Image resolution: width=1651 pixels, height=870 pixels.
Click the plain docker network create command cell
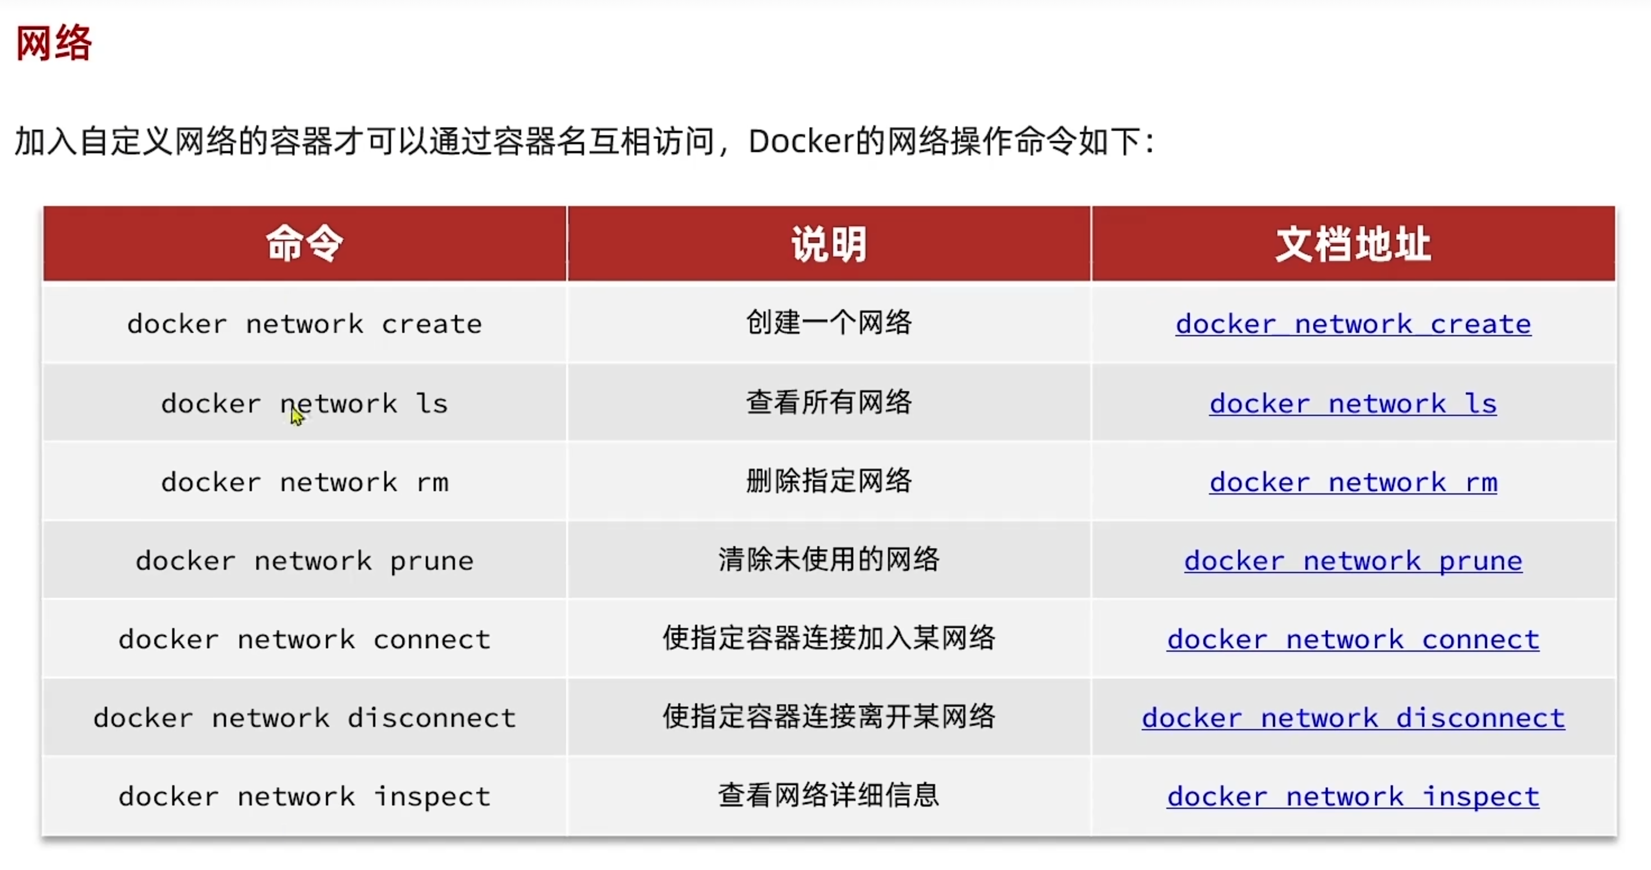[x=305, y=324]
